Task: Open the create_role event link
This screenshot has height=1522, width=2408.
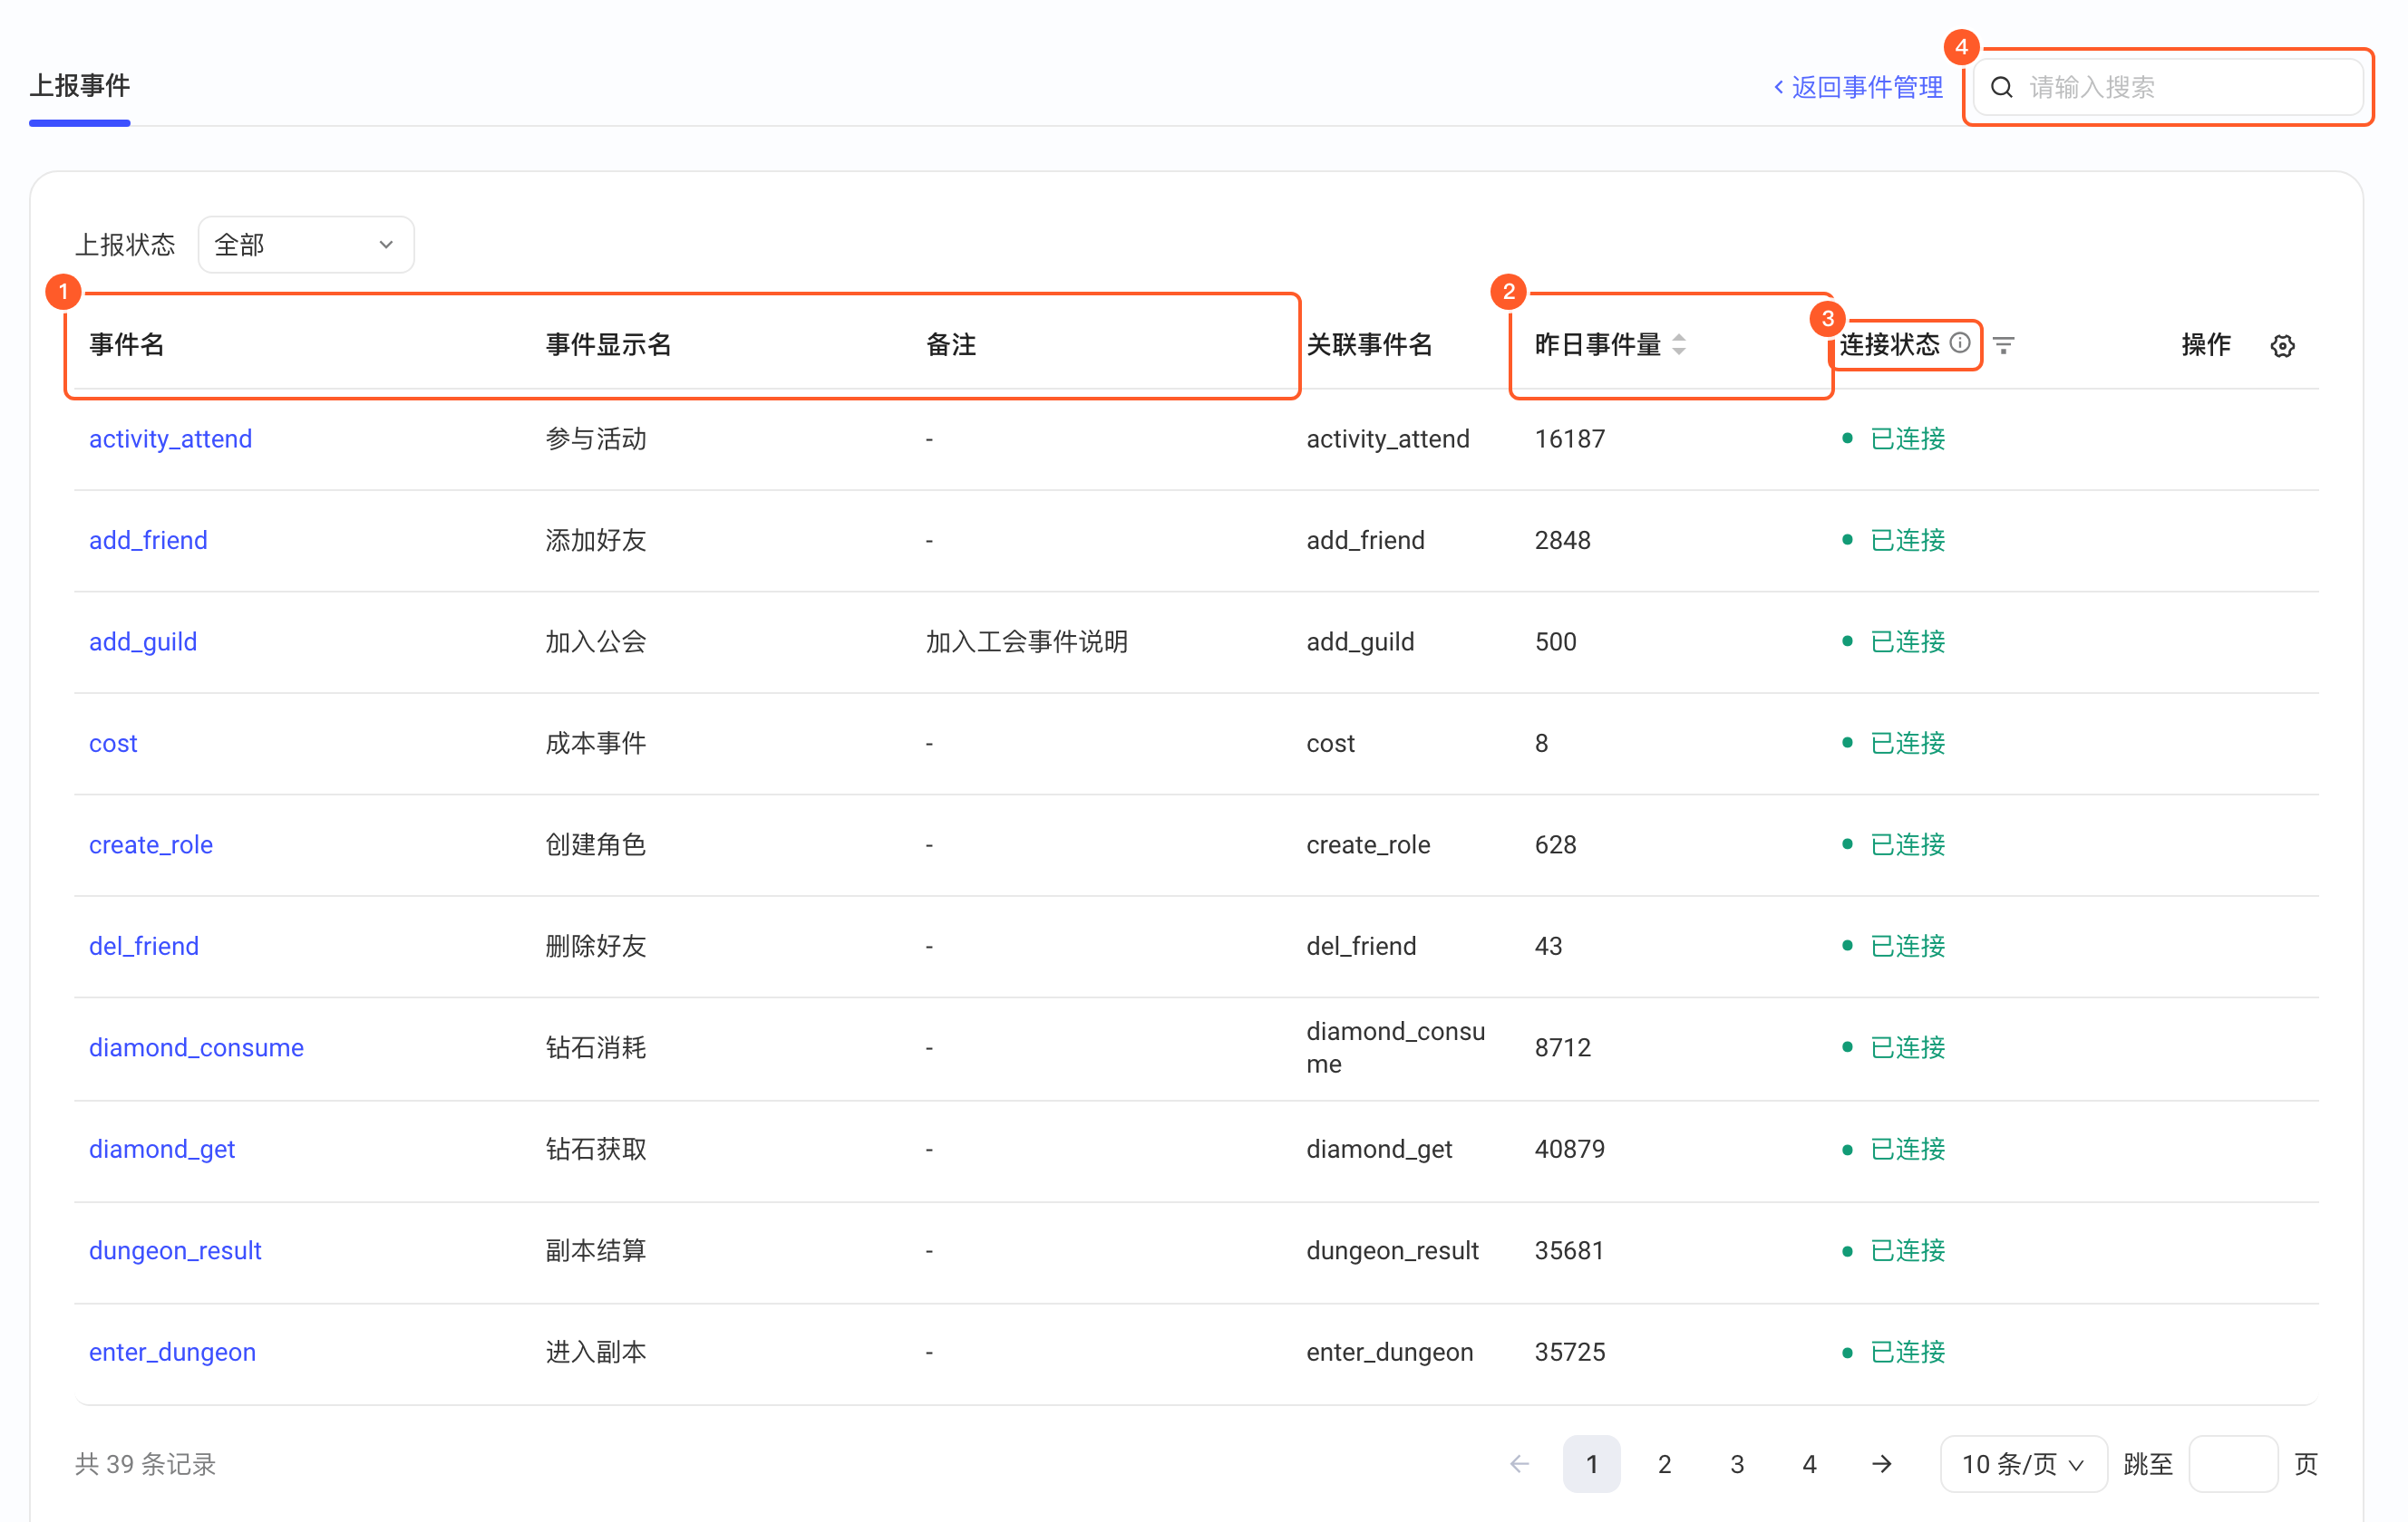Action: pos(151,844)
